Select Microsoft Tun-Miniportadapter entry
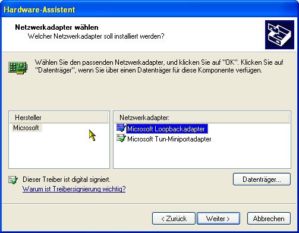Image resolution: width=299 pixels, height=233 pixels. pos(169,139)
